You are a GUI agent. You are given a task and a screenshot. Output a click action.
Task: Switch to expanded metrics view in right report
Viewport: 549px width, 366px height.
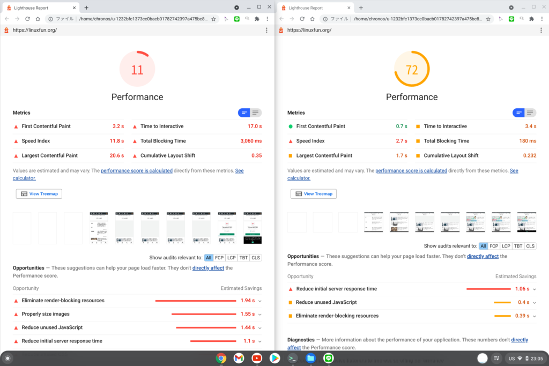pos(530,113)
